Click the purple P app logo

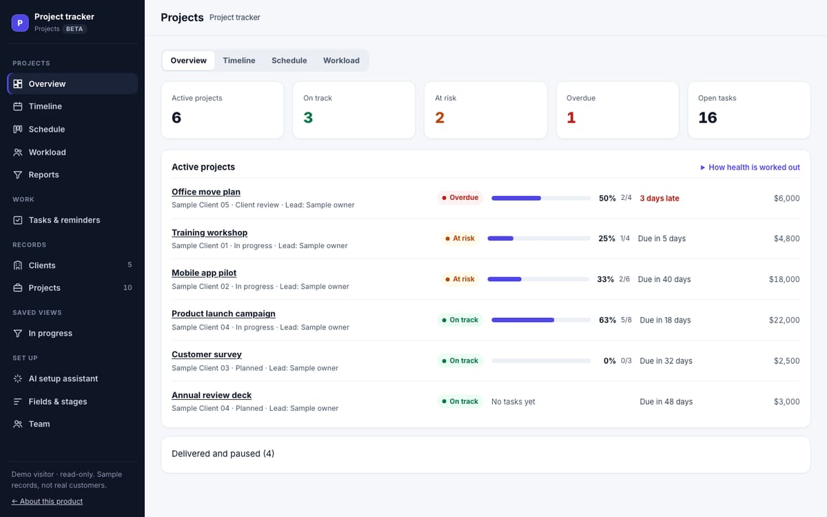20,23
